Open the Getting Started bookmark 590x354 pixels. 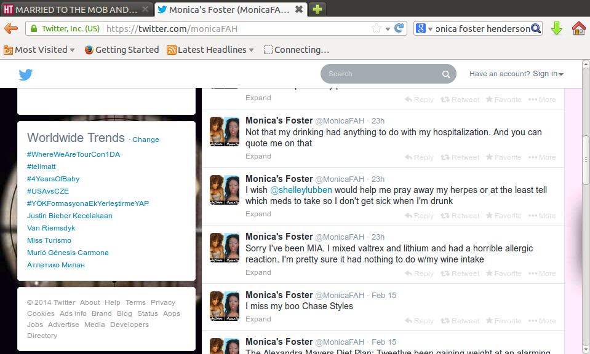(122, 50)
